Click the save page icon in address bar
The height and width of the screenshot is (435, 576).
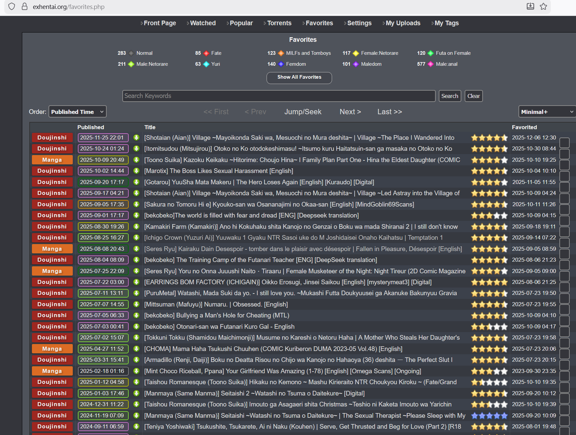tap(530, 6)
